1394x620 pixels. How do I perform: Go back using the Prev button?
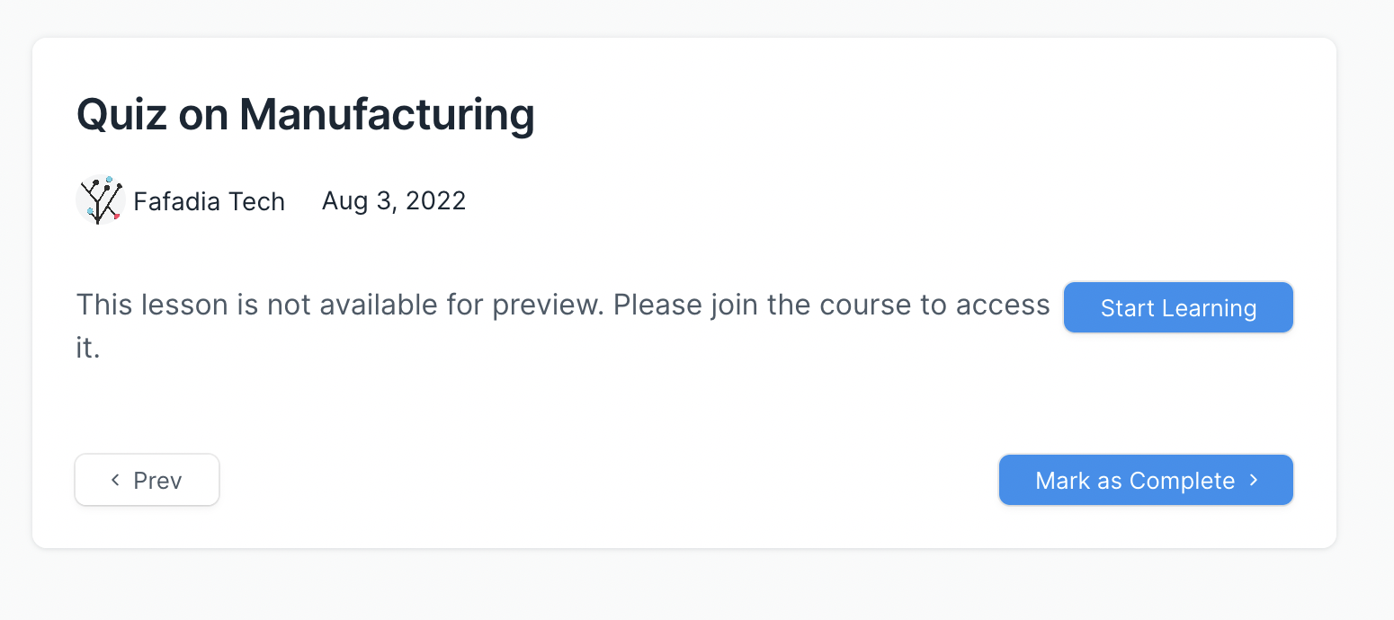(147, 480)
